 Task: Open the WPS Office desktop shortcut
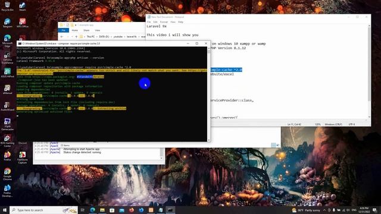click(x=23, y=23)
